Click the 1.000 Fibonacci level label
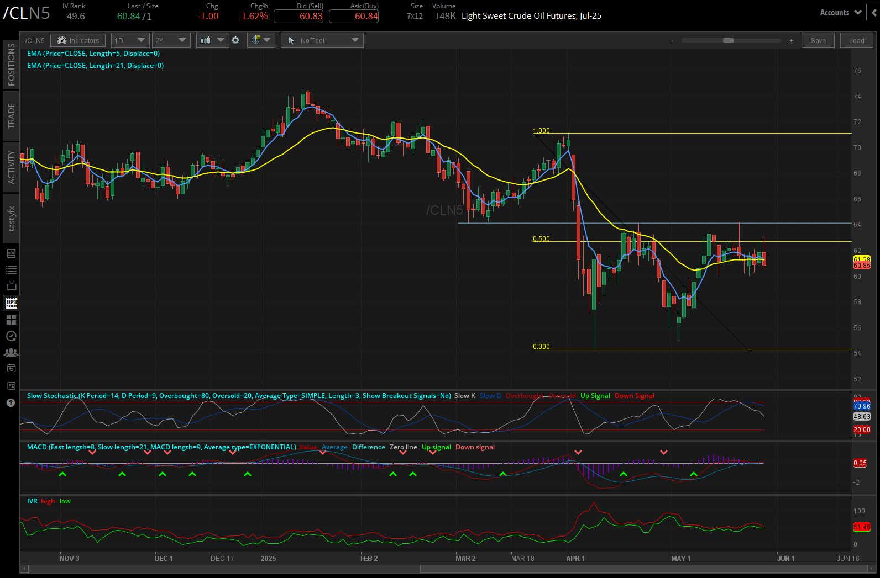880x578 pixels. [541, 131]
